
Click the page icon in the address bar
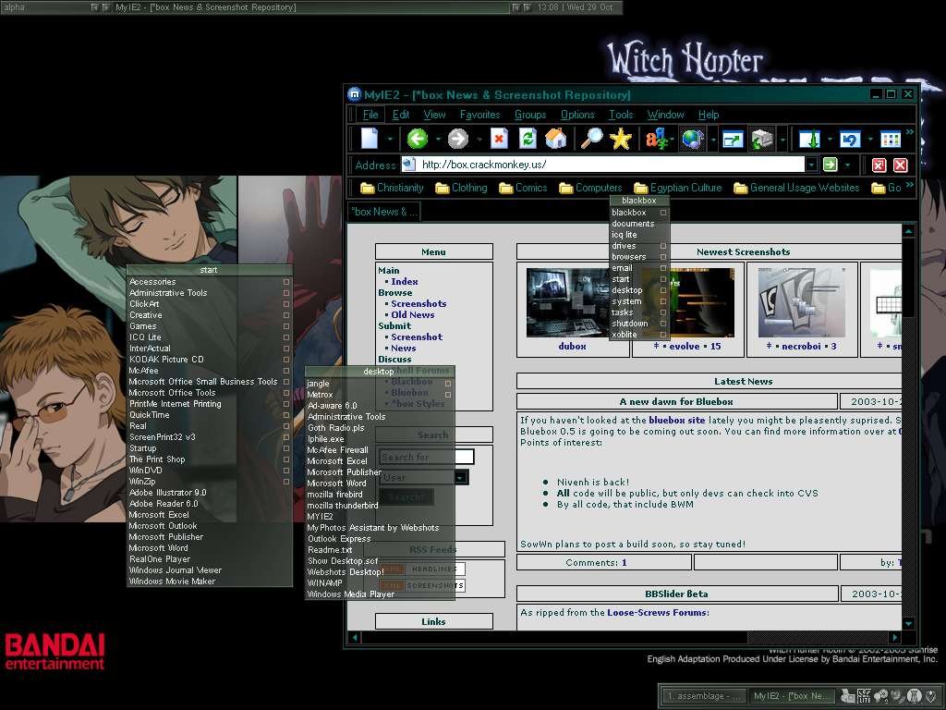[409, 165]
